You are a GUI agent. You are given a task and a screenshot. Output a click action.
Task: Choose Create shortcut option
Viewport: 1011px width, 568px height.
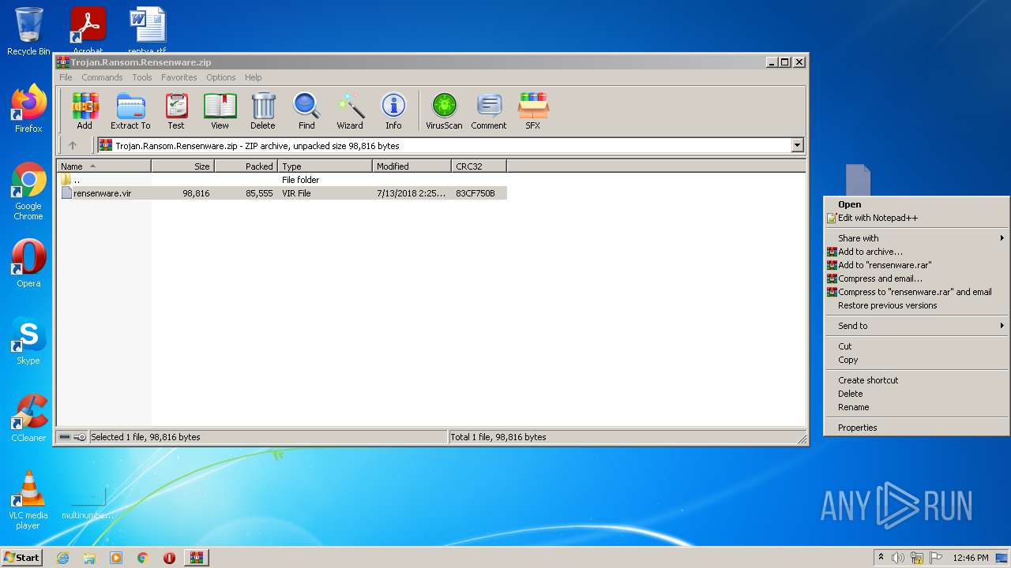click(916, 380)
